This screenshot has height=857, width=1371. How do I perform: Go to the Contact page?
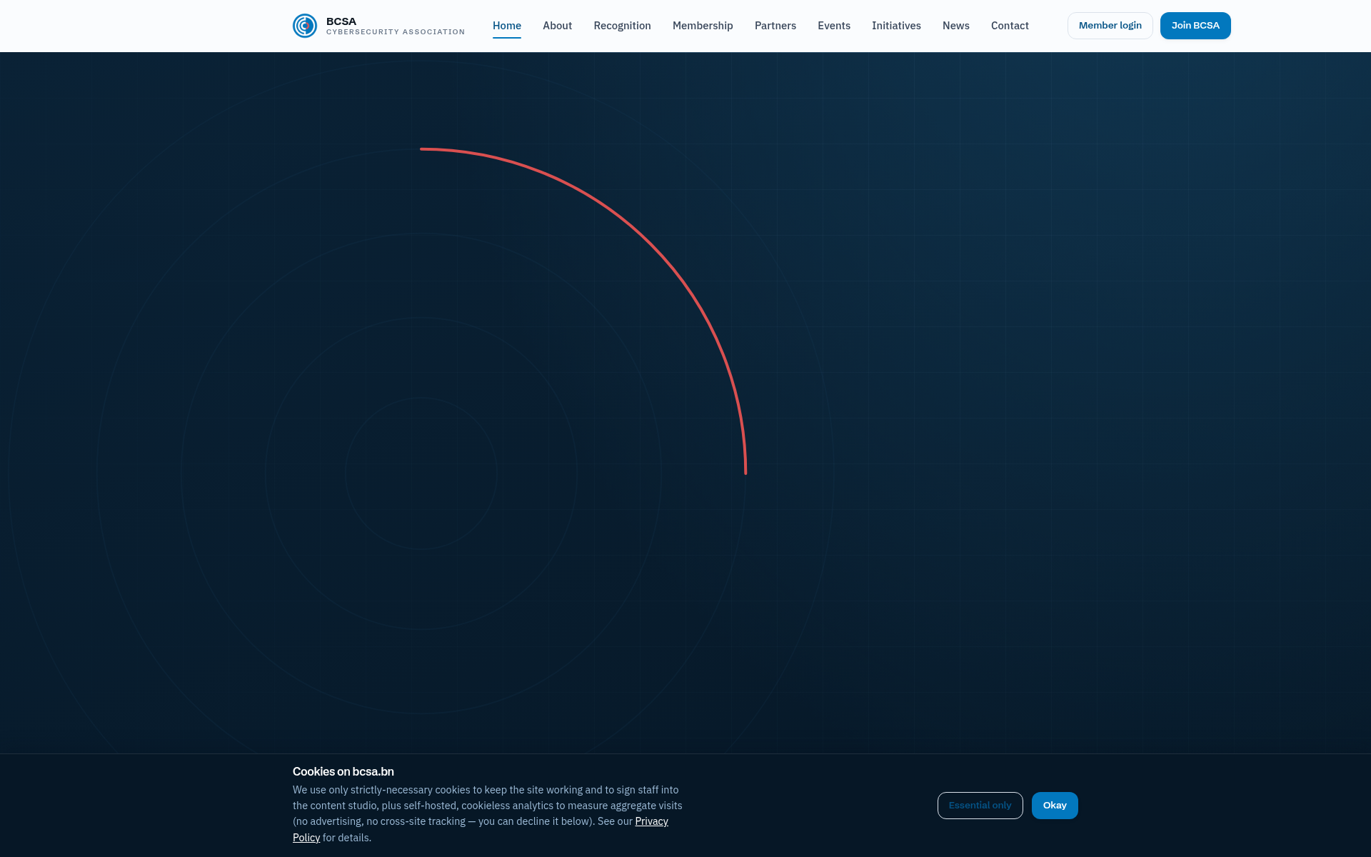click(1010, 26)
